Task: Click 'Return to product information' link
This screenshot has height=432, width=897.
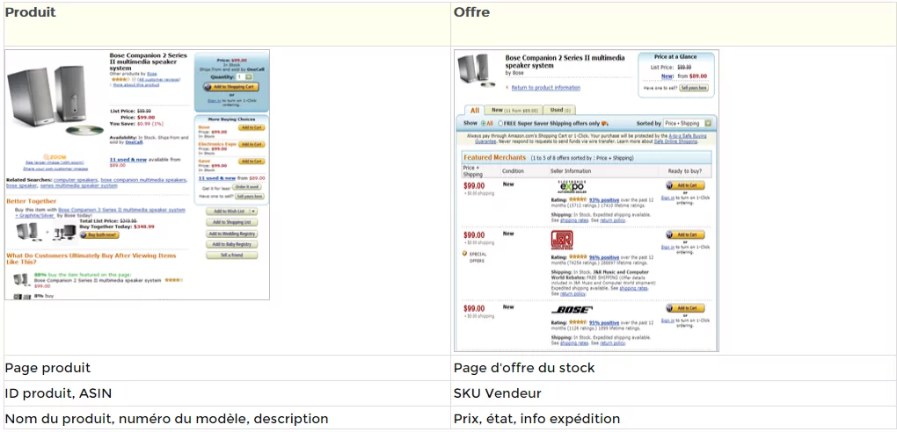Action: pos(545,88)
